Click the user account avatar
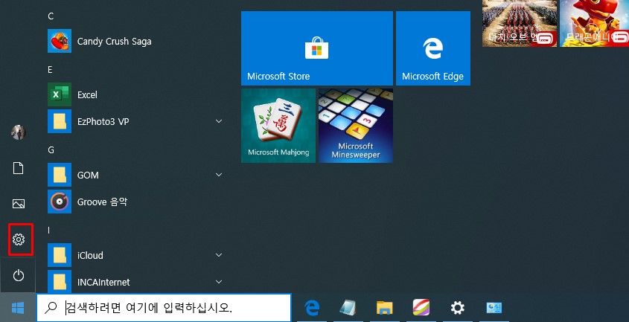 19,132
